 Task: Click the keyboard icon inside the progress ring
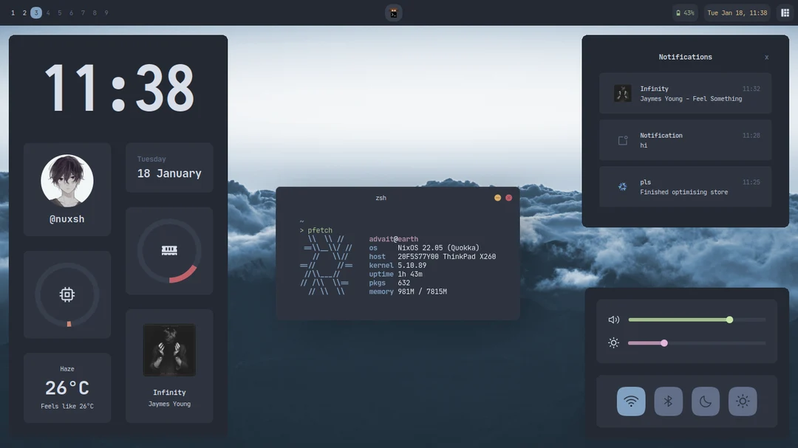169,249
